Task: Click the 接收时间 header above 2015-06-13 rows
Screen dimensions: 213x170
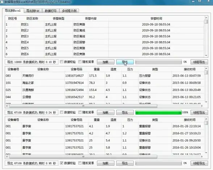Action: (x=189, y=69)
